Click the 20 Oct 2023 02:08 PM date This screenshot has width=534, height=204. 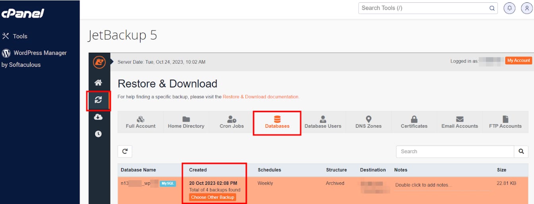click(213, 183)
